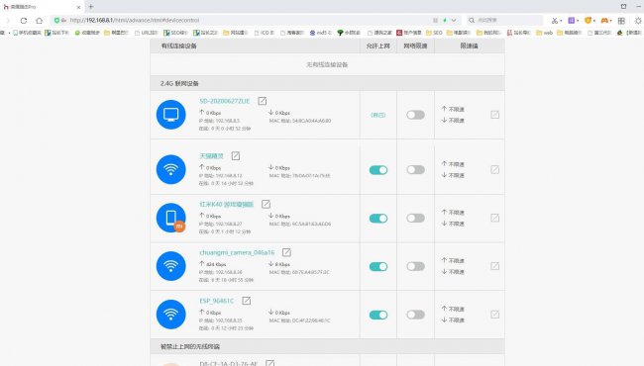This screenshot has width=644, height=366.
Task: Disable internet access for 红米K40
Action: click(378, 218)
